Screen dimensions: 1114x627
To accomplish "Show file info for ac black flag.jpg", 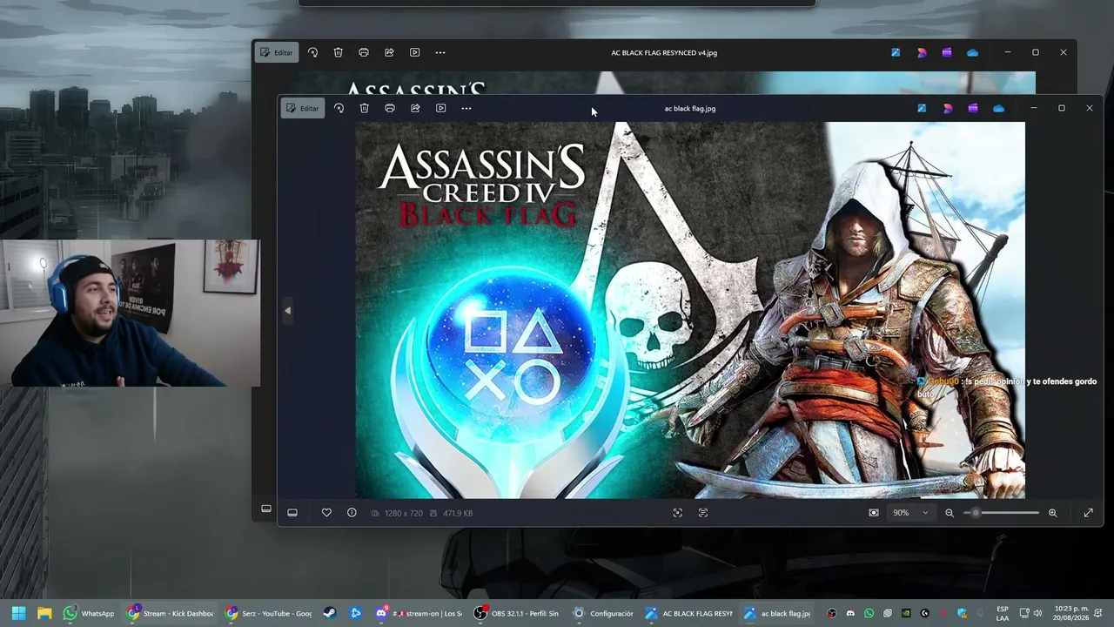I will [x=352, y=513].
